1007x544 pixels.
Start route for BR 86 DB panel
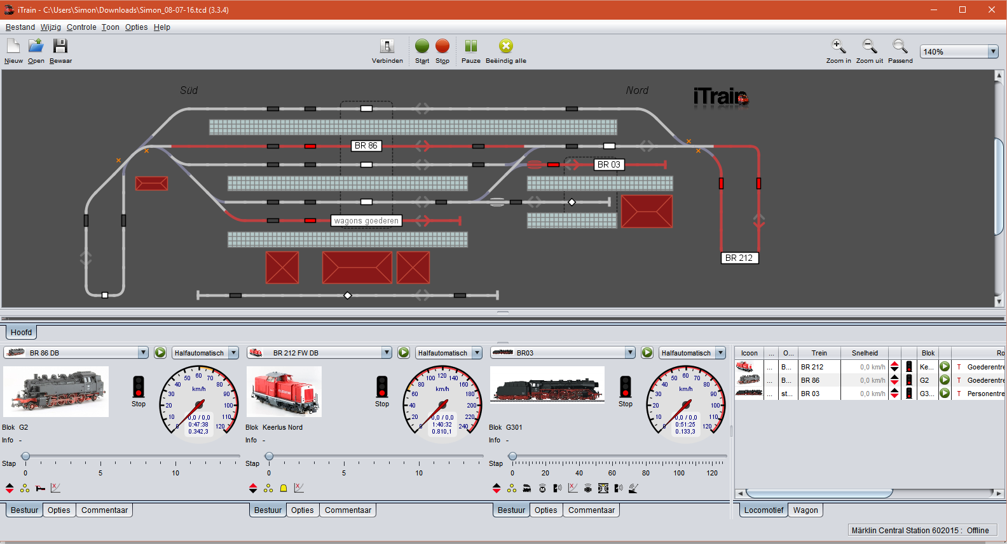click(160, 353)
